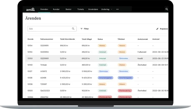Click Inkasso tillstånd badge in row 10106
191x109 pixels.
[x=122, y=84]
